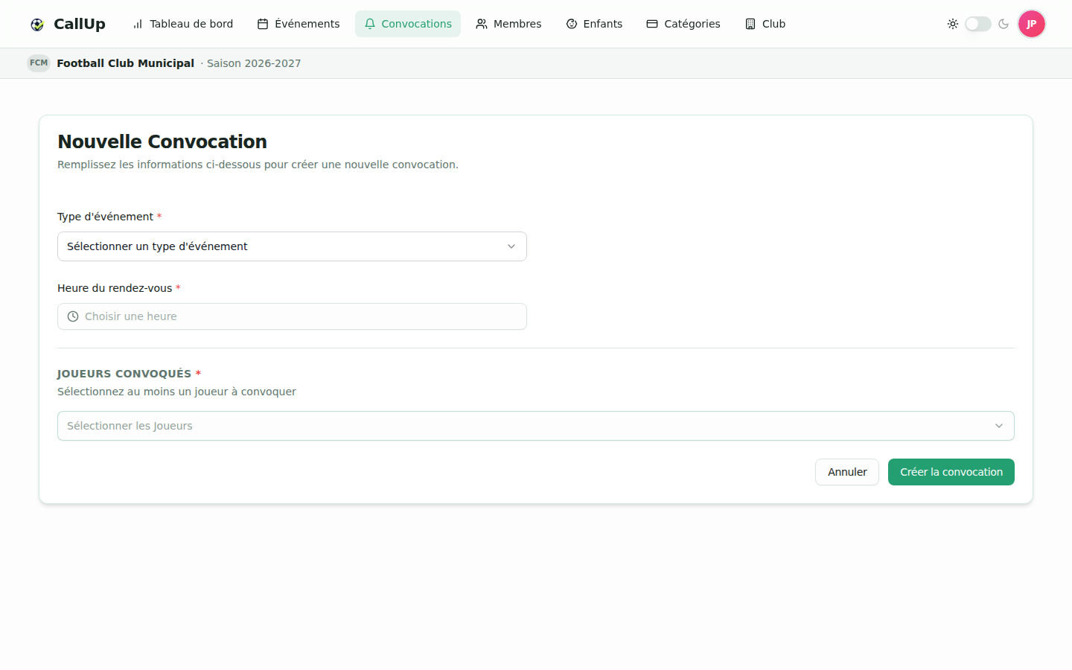Click the chevron in the players selector
This screenshot has width=1072, height=670.
click(x=999, y=426)
